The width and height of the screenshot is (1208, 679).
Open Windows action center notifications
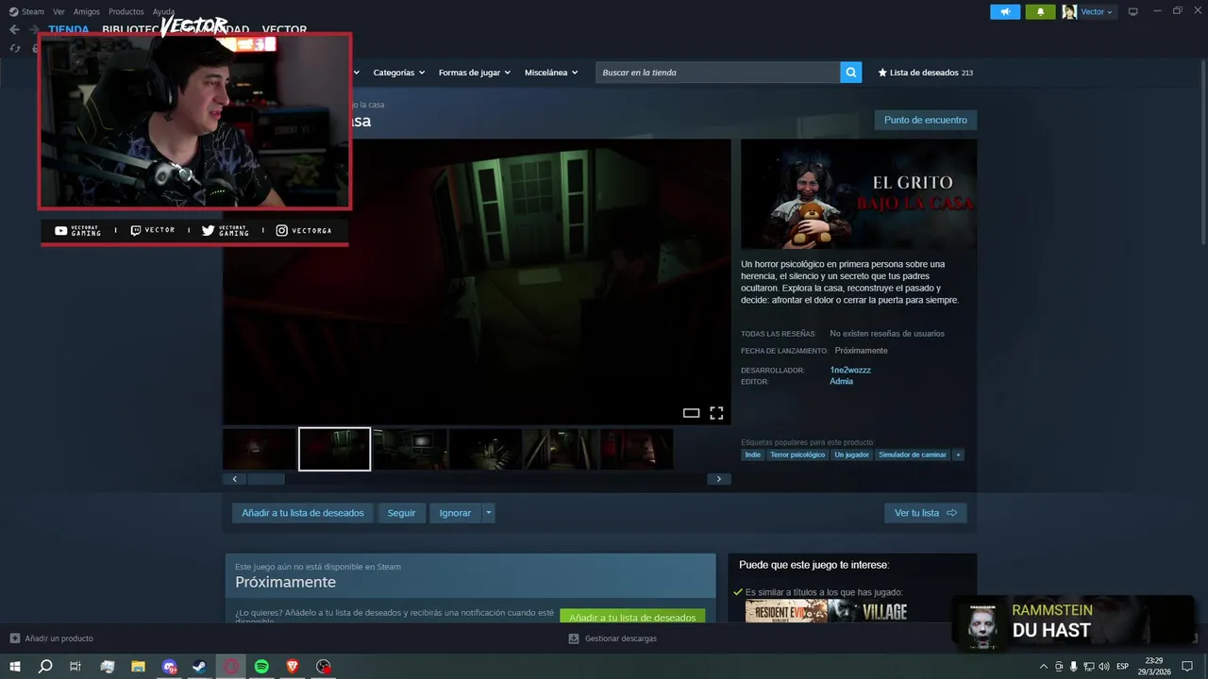[1188, 667]
